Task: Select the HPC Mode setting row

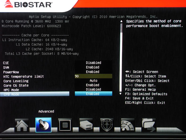Action: click(x=11, y=90)
